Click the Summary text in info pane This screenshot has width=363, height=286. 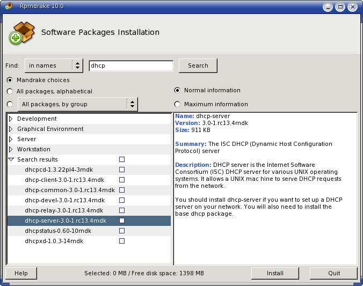tap(254, 148)
